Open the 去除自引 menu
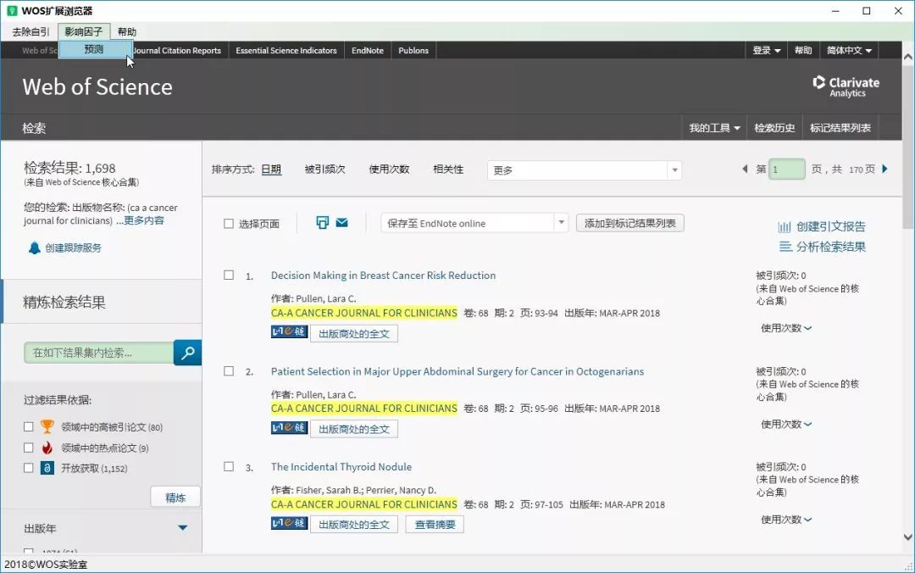 point(30,31)
